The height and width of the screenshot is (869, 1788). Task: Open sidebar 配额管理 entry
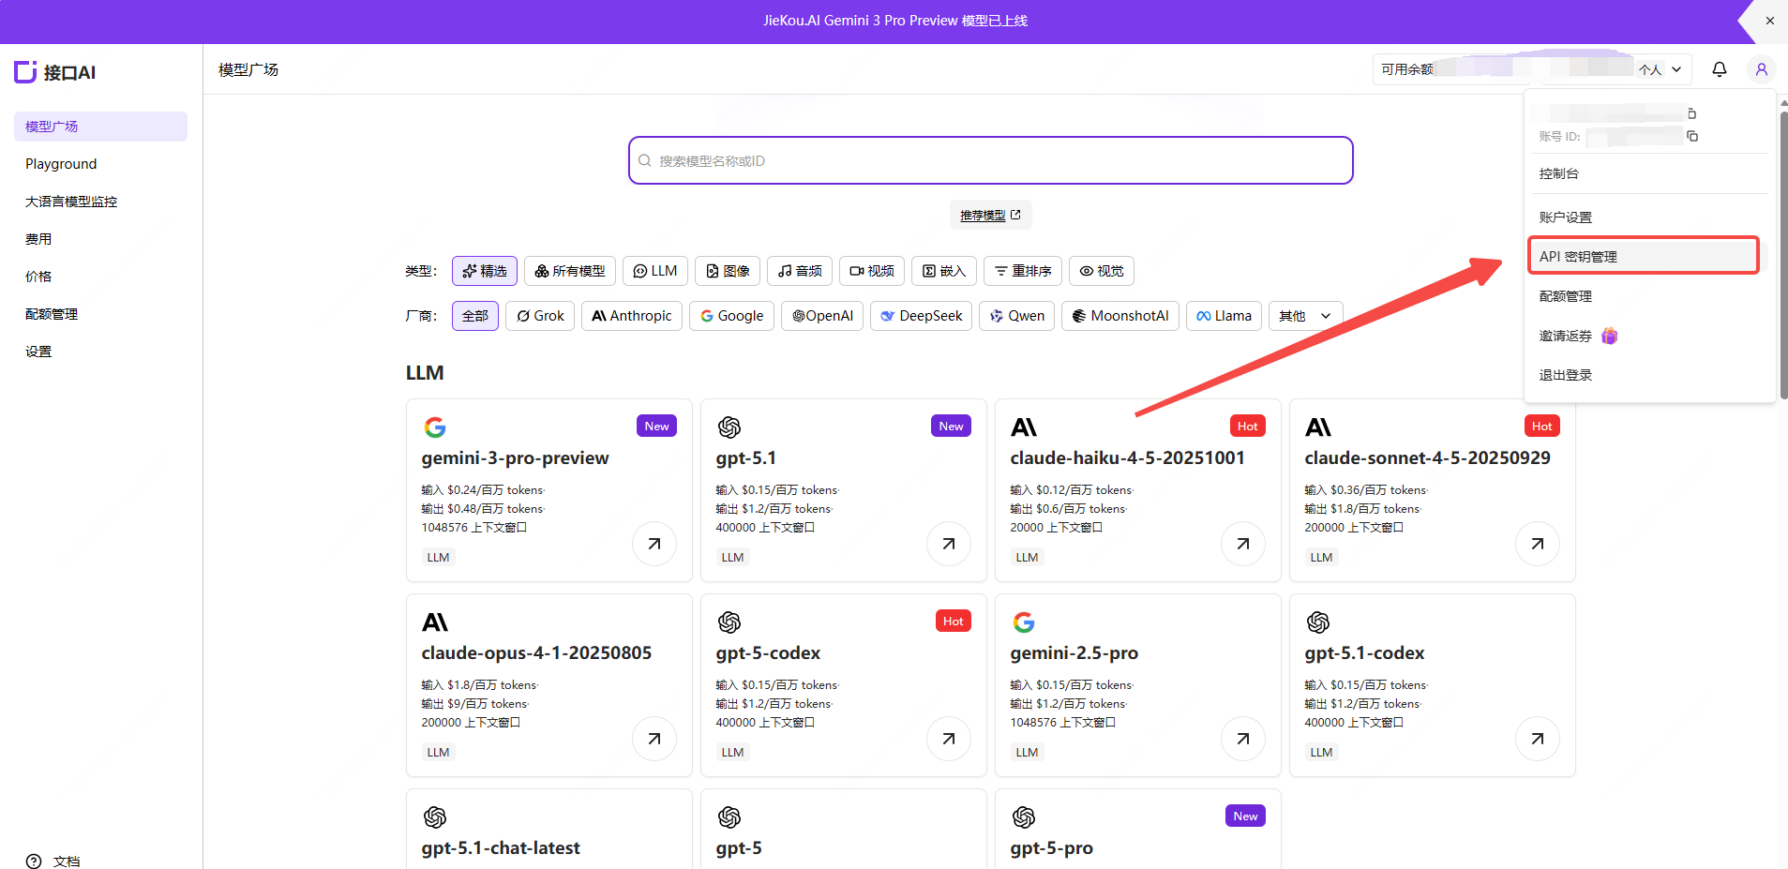click(100, 314)
